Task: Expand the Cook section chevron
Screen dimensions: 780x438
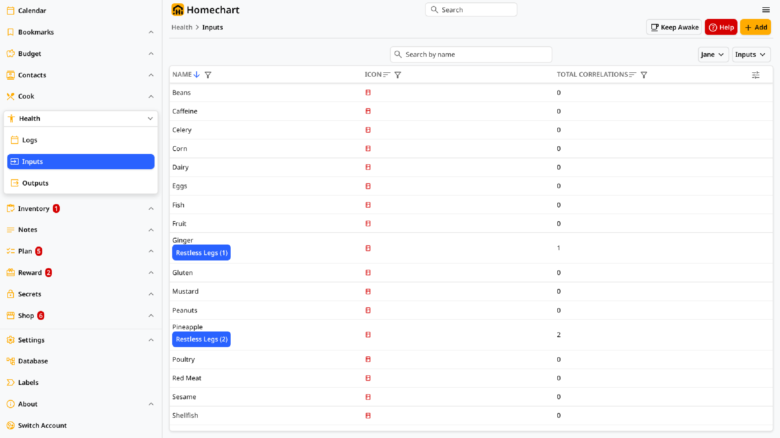Action: (x=151, y=96)
